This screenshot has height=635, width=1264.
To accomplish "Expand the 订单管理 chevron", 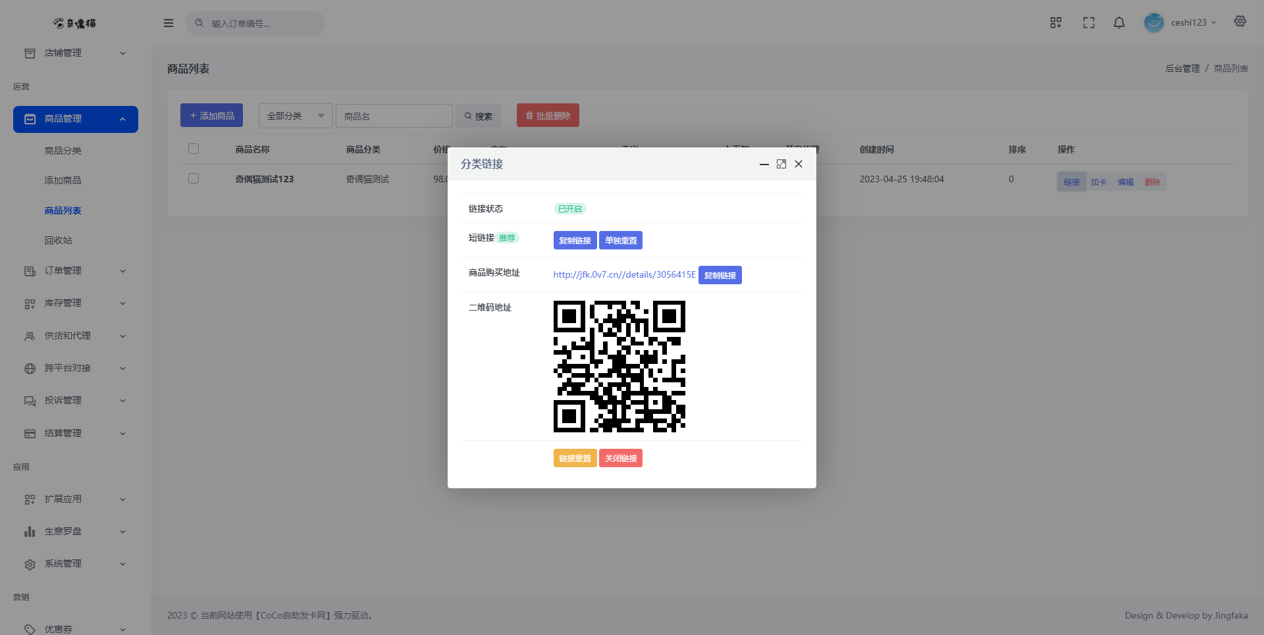I will 122,271.
